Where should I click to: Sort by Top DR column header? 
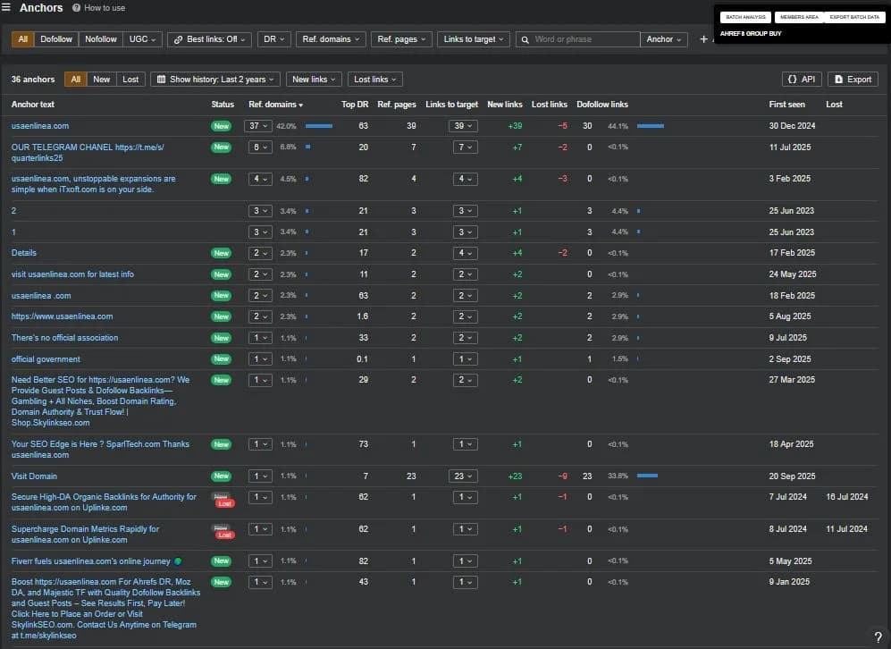355,105
